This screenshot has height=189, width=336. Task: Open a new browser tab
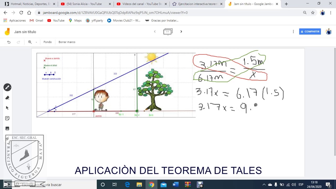coord(286,4)
